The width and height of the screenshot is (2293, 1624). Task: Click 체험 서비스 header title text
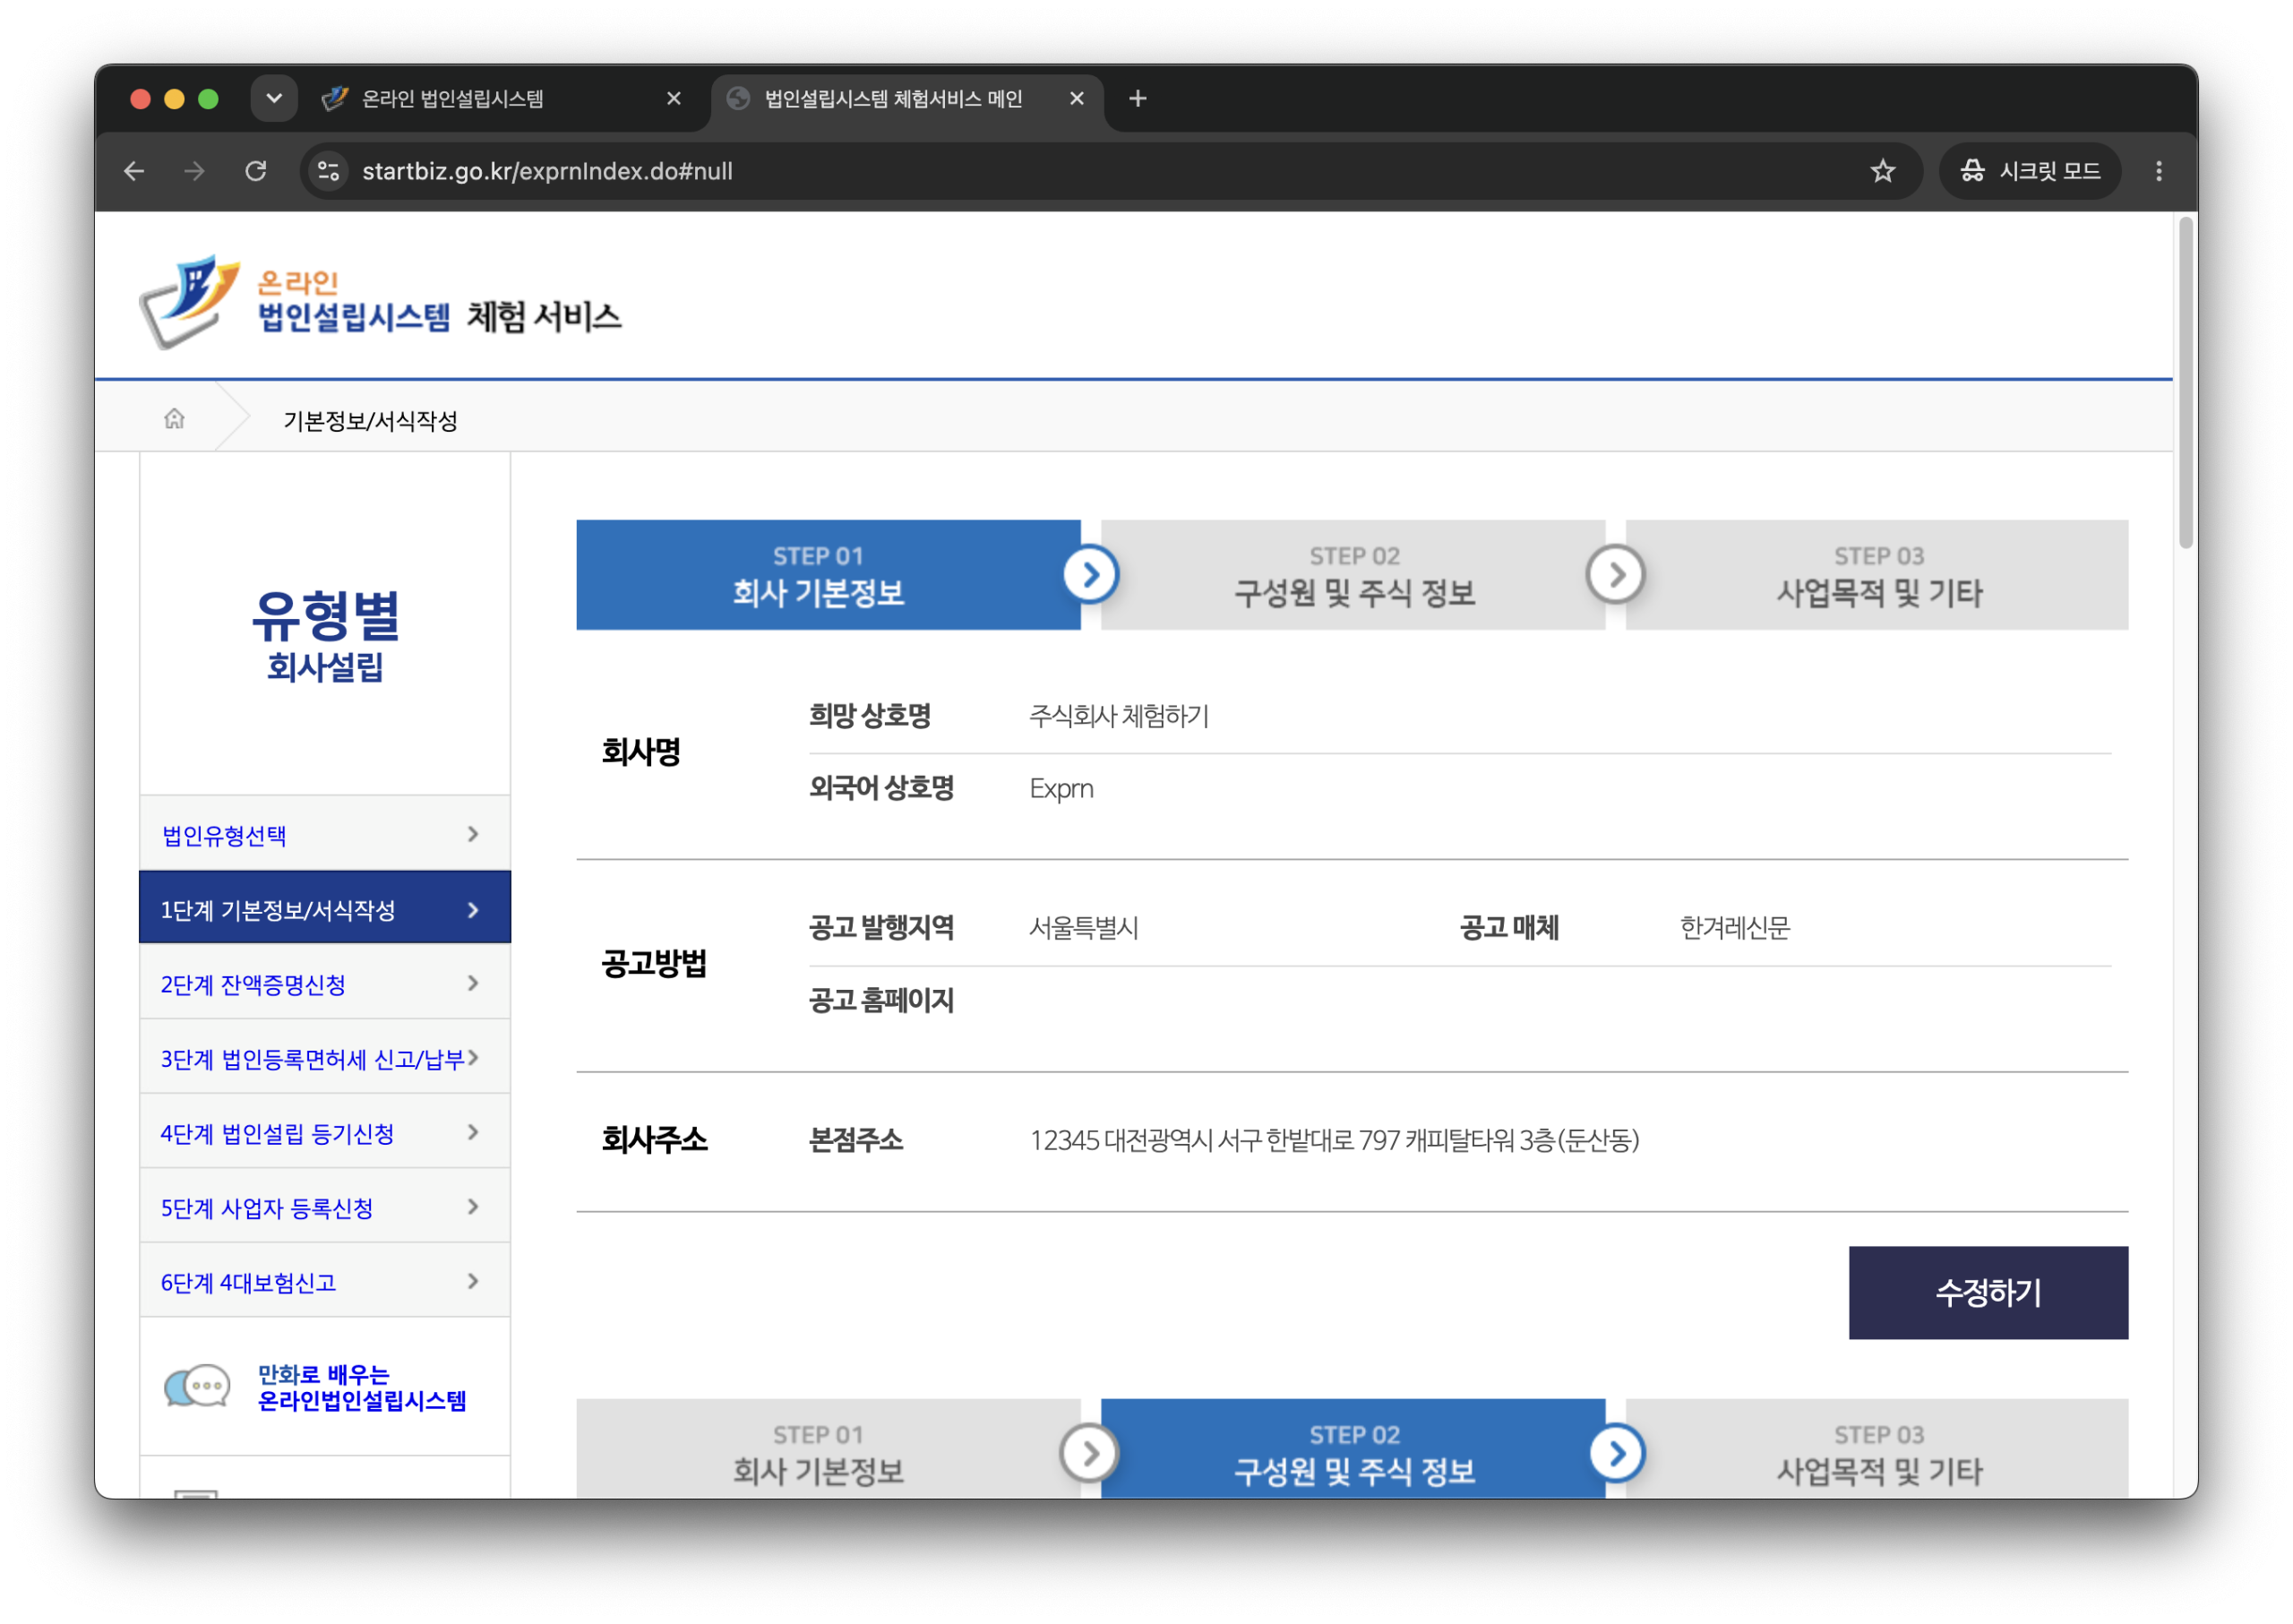(x=544, y=316)
